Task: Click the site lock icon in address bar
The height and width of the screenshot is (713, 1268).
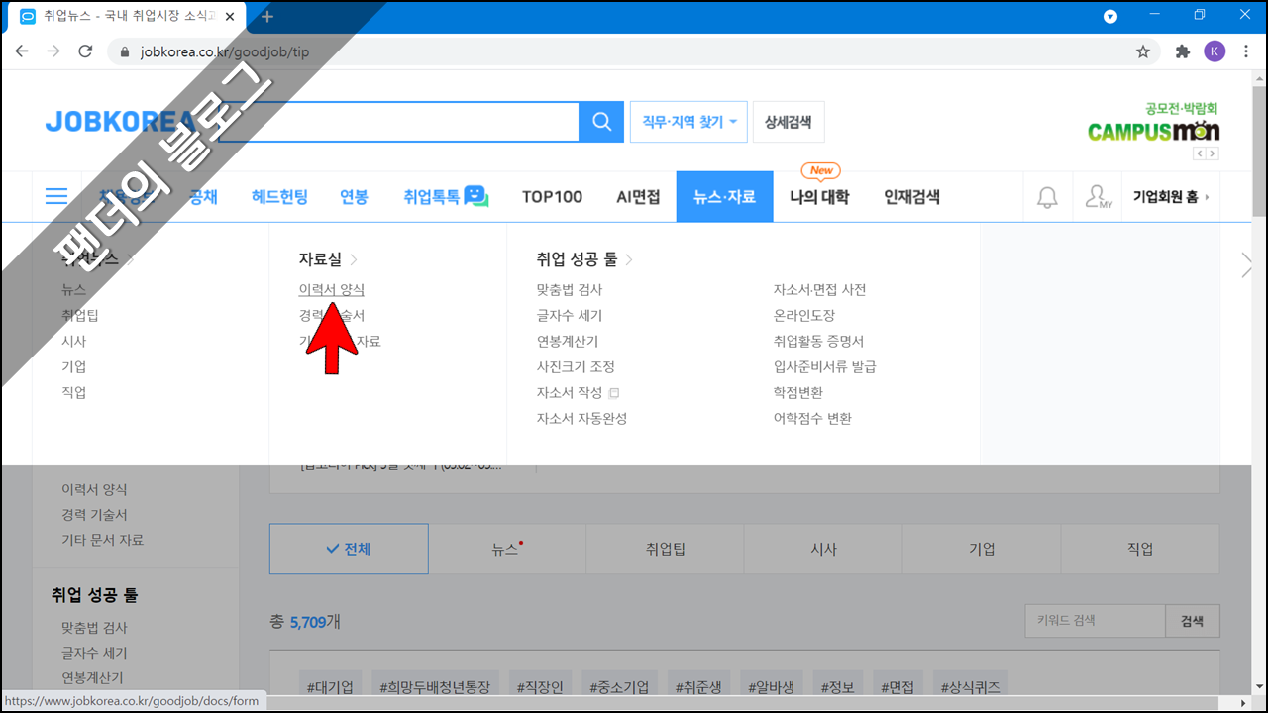Action: [x=124, y=51]
